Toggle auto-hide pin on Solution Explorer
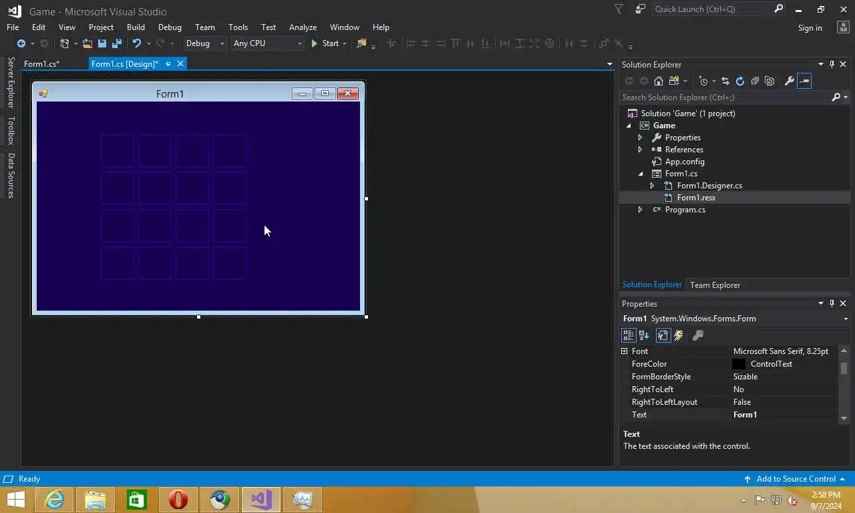855x513 pixels. [x=832, y=64]
